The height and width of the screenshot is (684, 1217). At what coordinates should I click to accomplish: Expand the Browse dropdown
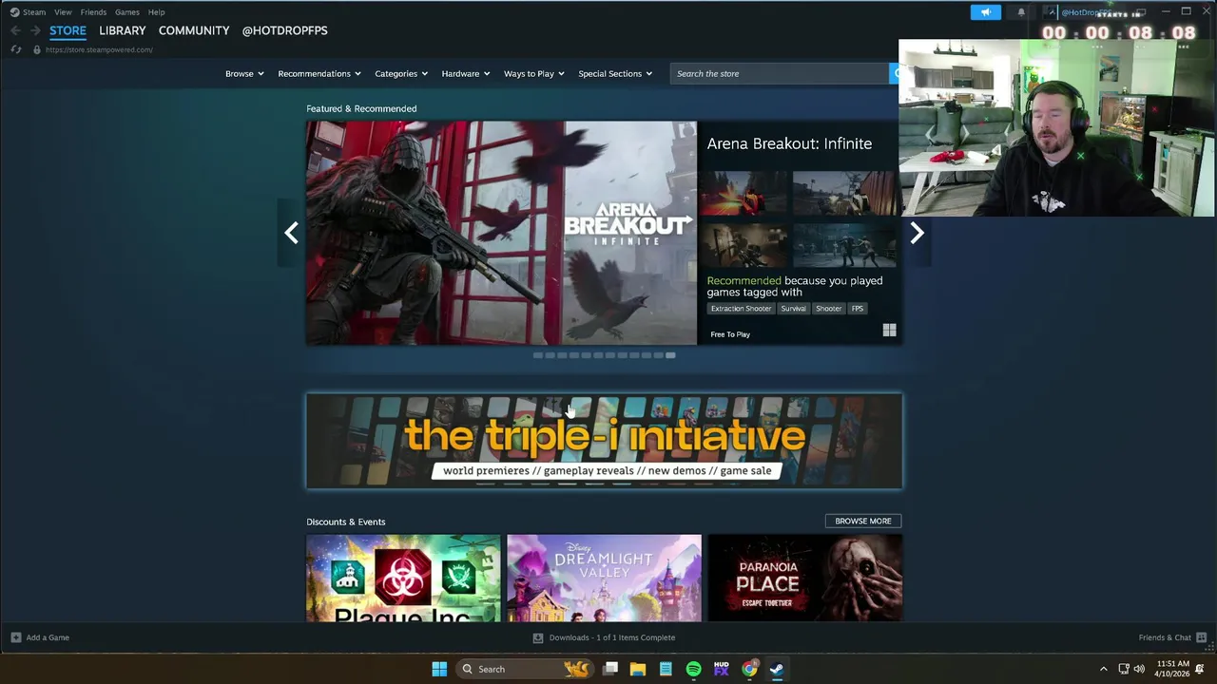[x=244, y=73]
